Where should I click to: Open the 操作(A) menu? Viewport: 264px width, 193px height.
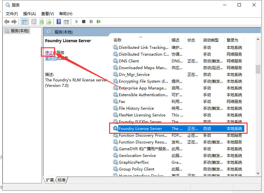(29, 14)
